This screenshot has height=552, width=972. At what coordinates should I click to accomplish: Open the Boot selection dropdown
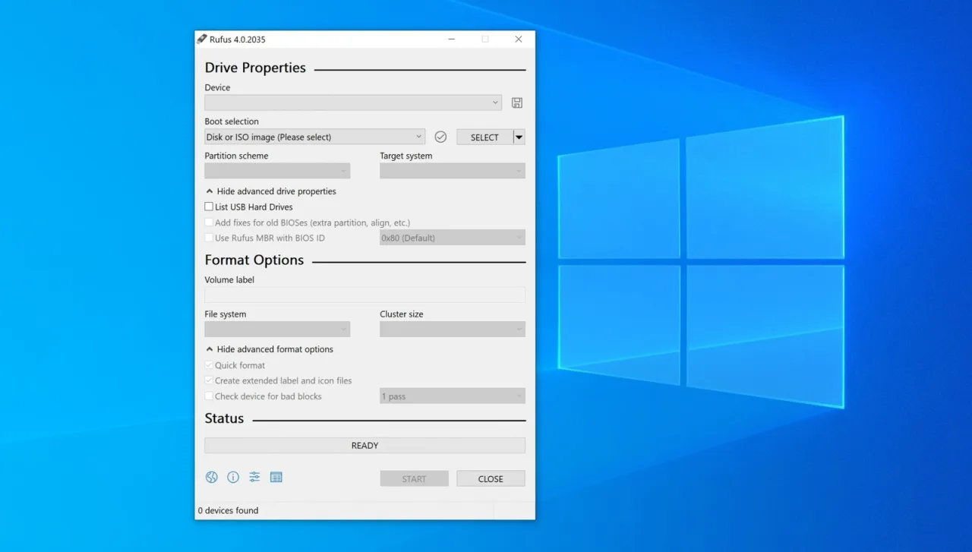pos(314,137)
